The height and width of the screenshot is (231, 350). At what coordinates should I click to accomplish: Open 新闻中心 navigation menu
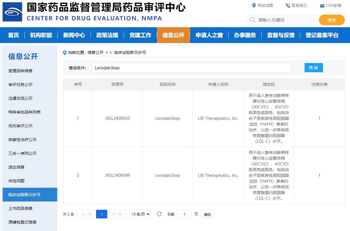[x=74, y=35]
